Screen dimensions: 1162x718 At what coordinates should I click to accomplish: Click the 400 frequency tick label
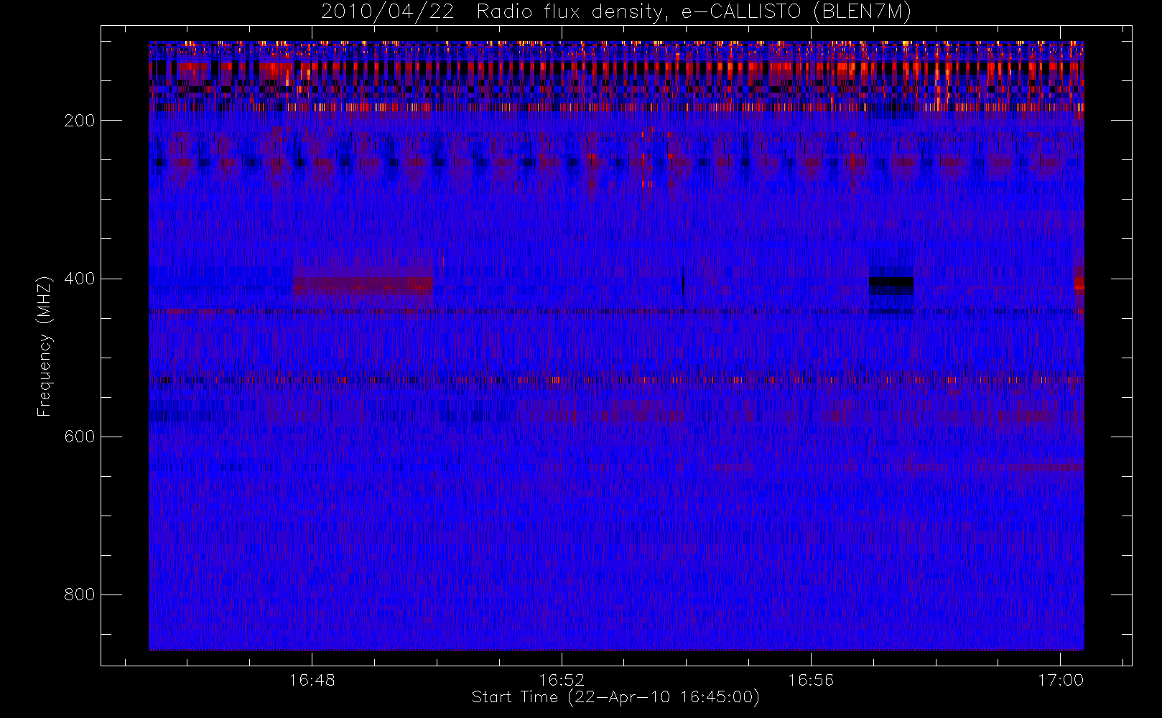click(x=80, y=279)
